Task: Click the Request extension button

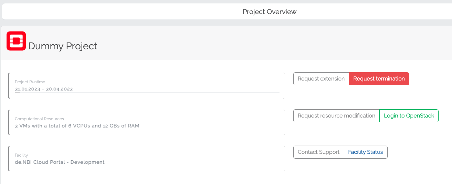Action: (321, 79)
